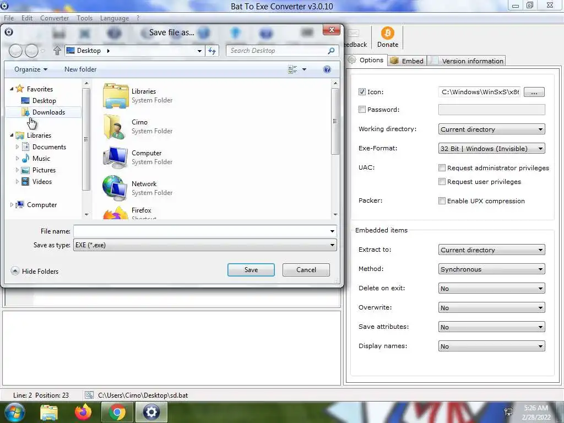The image size is (564, 423).
Task: Open the Save dialog help icon
Action: click(327, 69)
